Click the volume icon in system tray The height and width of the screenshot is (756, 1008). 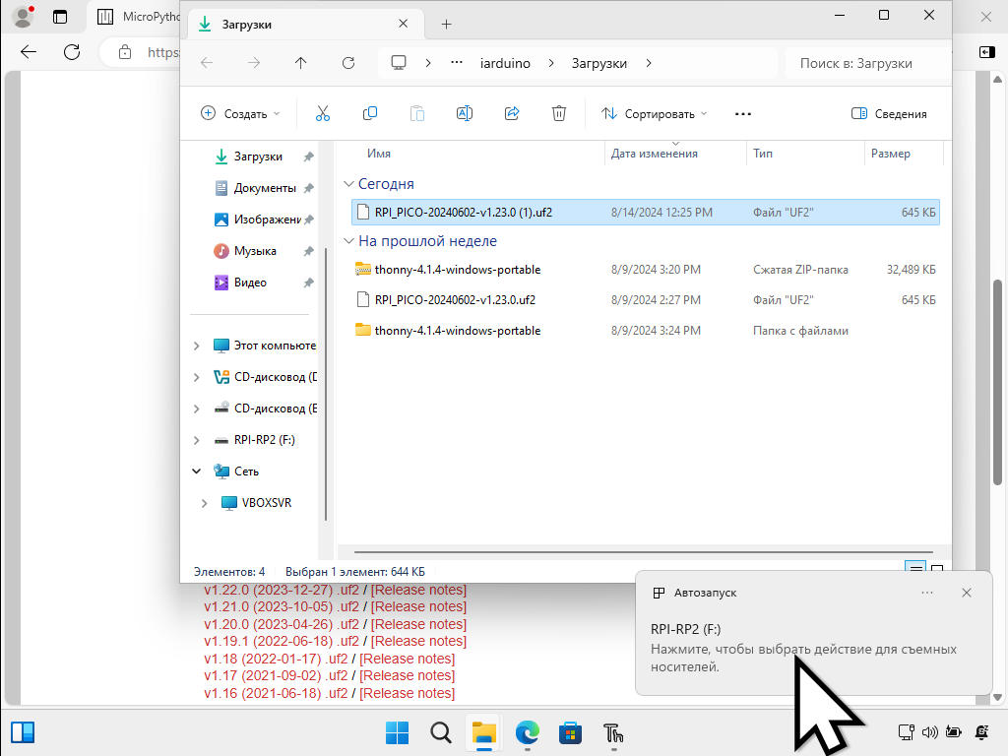929,731
